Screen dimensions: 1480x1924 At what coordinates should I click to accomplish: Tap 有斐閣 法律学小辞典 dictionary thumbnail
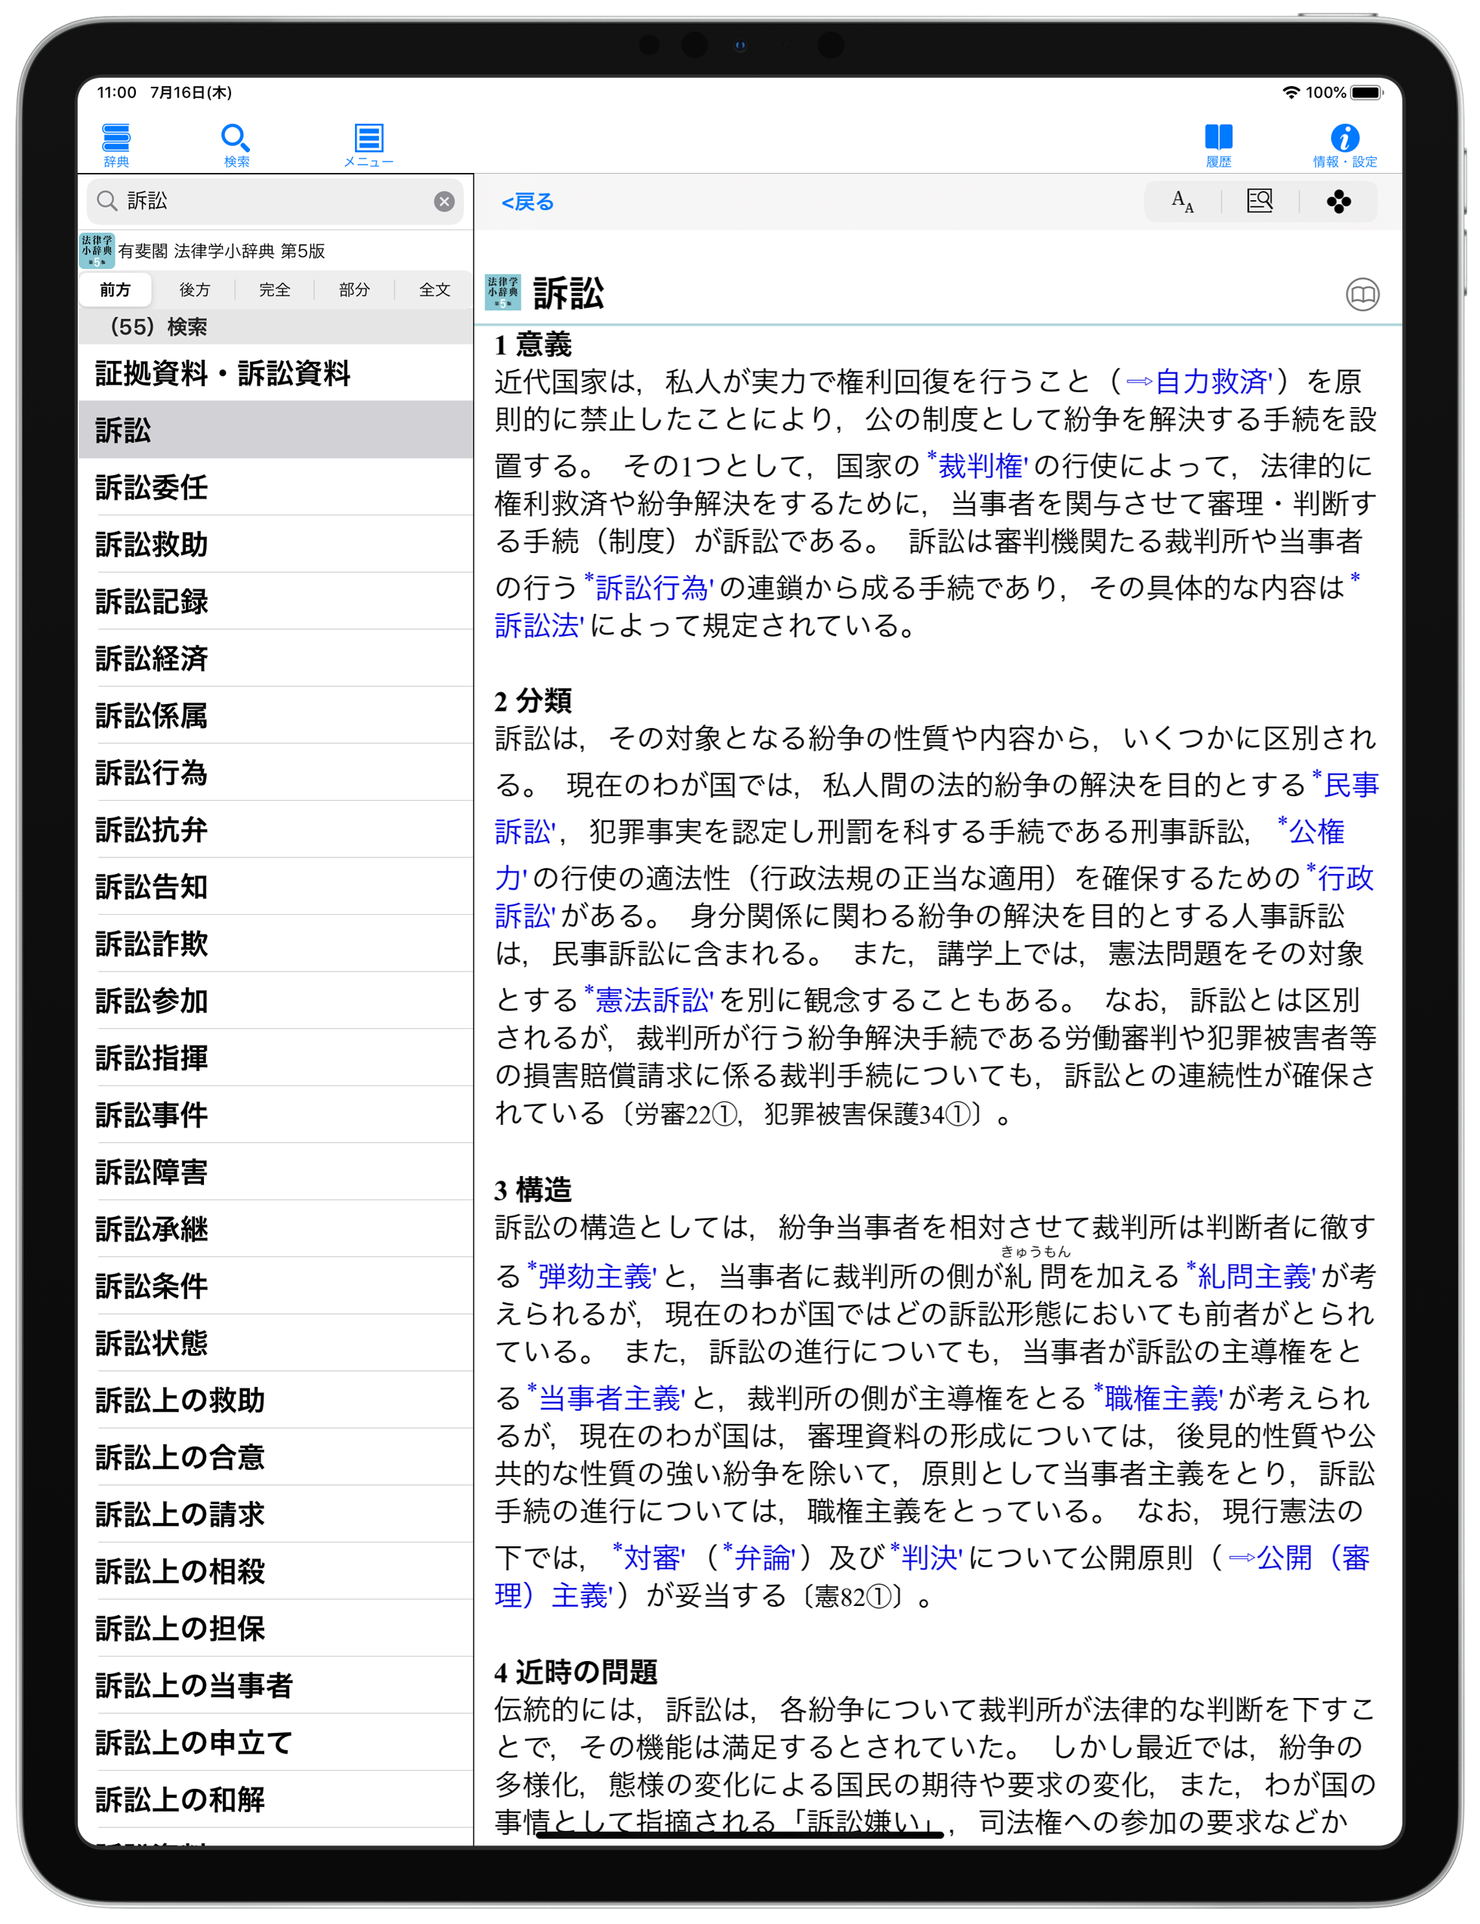pos(97,251)
